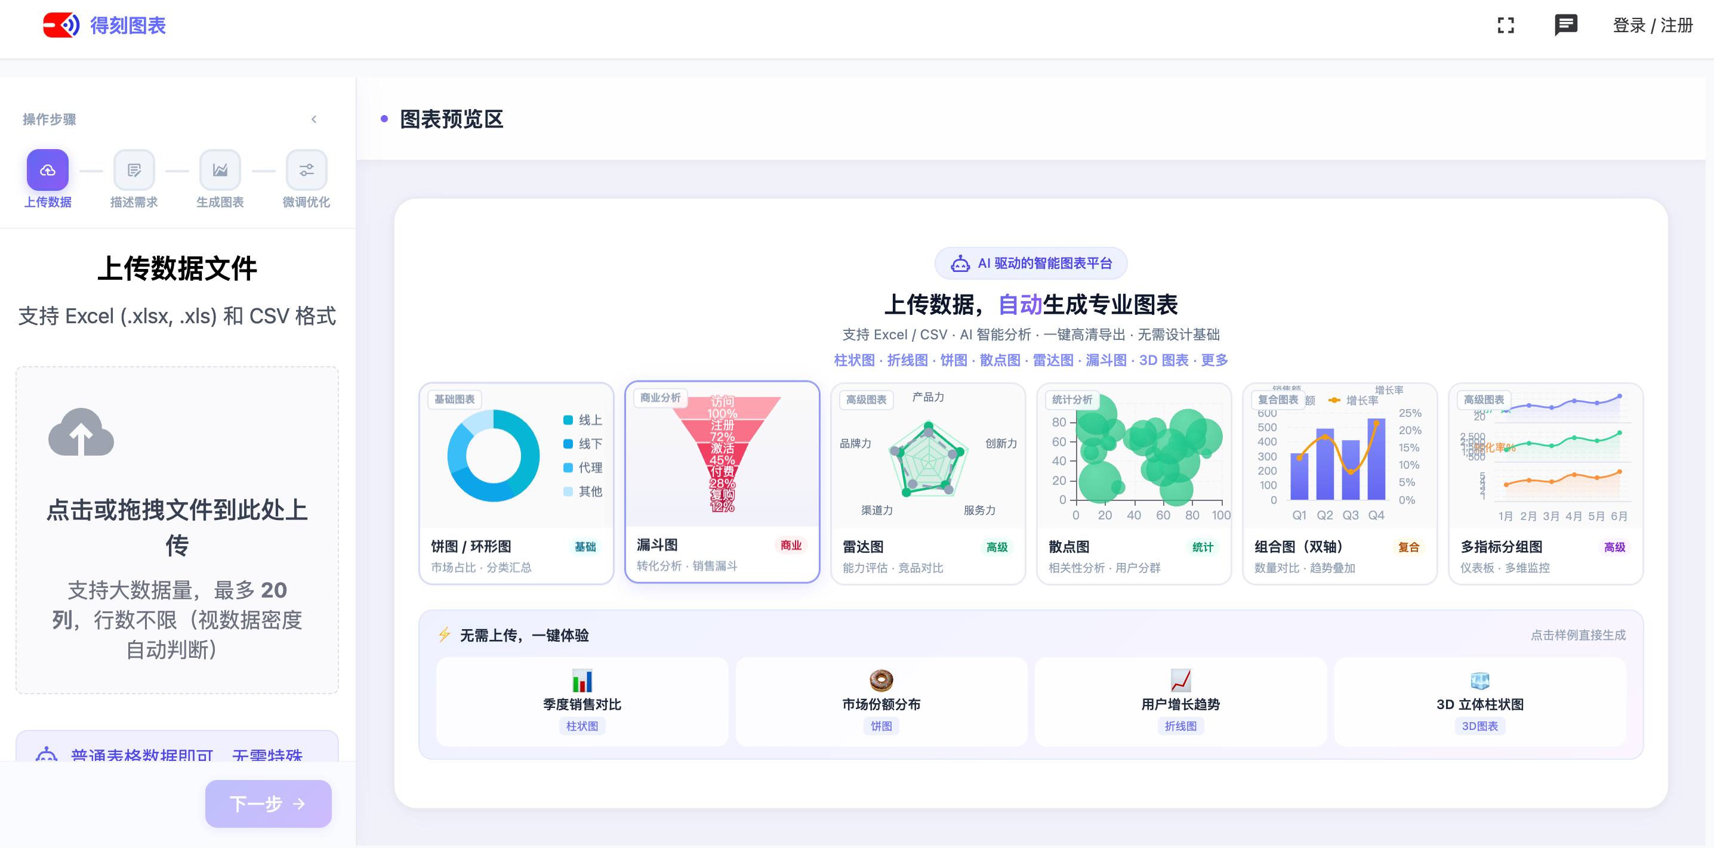Generate the 市场份额分布 pie sample

tap(881, 702)
